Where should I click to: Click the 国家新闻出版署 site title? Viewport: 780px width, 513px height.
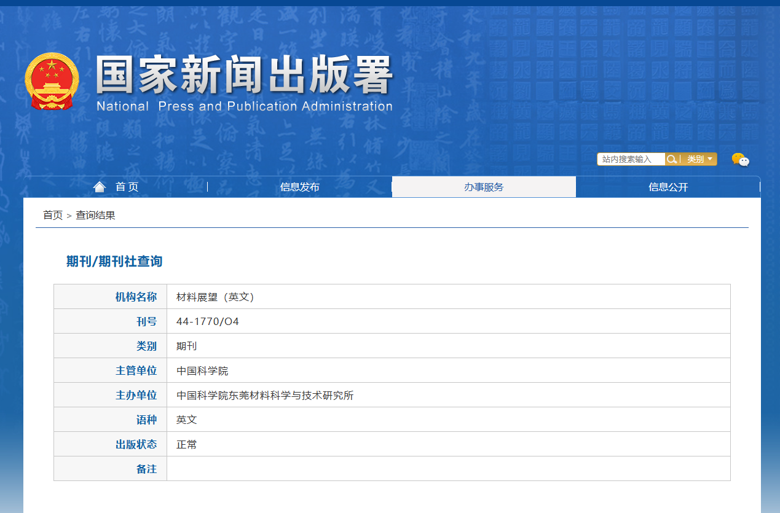[x=244, y=75]
